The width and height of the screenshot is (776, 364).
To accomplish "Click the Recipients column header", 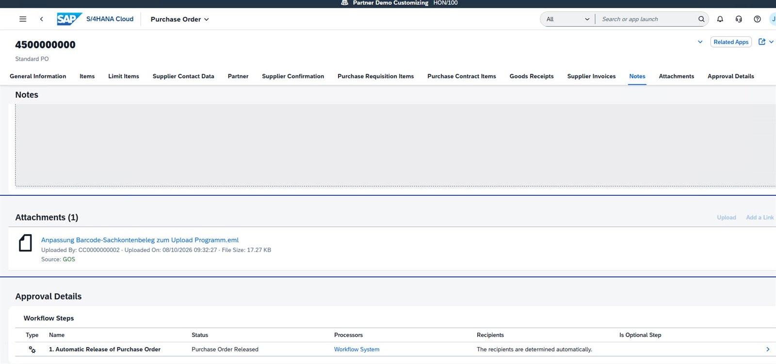I will click(490, 335).
